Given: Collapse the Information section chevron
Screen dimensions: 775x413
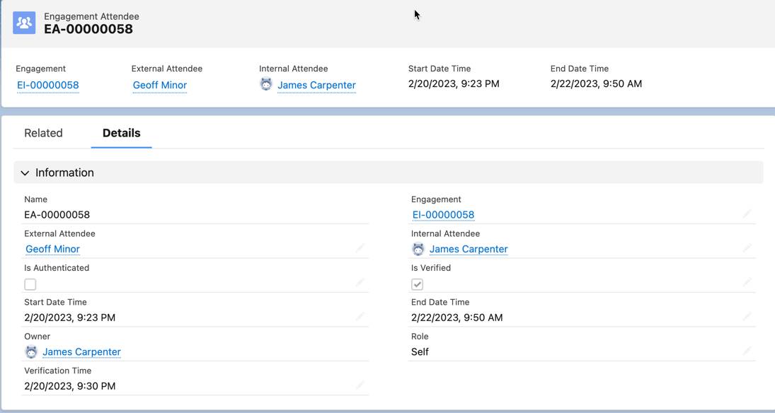Looking at the screenshot, I should pos(25,173).
